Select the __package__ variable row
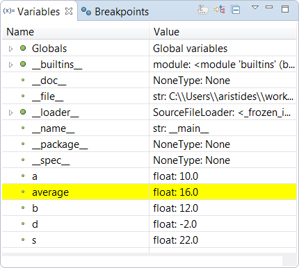The image size is (299, 268). (x=149, y=144)
